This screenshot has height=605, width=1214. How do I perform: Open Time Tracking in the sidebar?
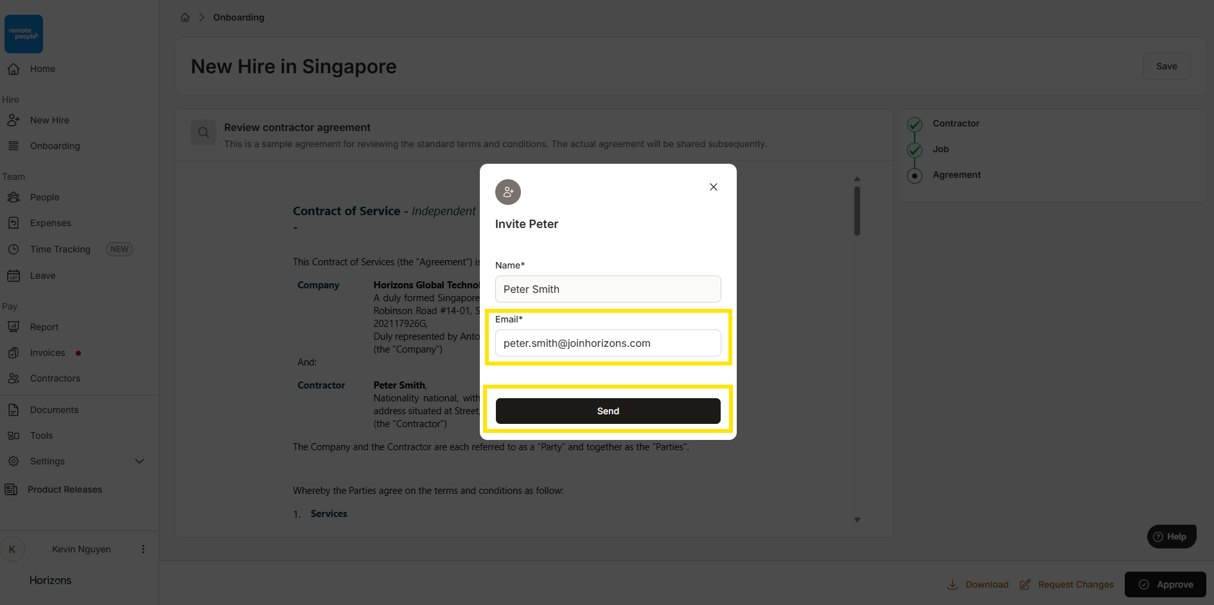(60, 249)
